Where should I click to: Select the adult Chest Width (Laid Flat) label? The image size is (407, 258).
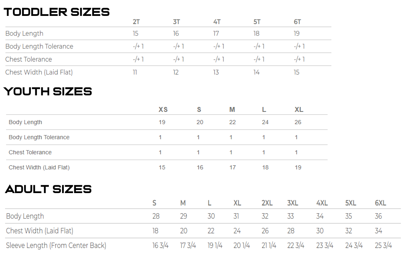pyautogui.click(x=40, y=231)
